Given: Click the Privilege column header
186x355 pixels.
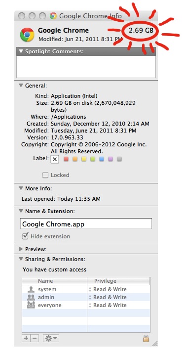Looking at the screenshot, I should click(x=118, y=281).
